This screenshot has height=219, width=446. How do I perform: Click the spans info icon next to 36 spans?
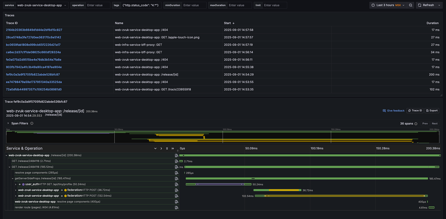pyautogui.click(x=416, y=123)
